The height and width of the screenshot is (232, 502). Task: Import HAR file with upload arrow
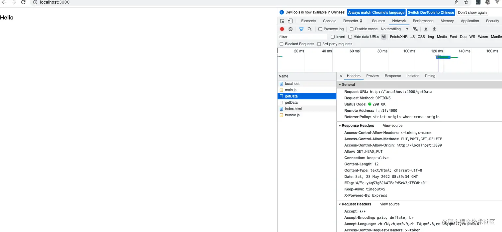426,29
